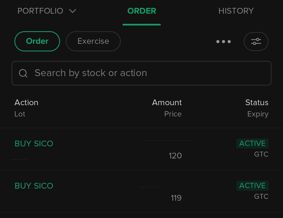Open the three-dot more options menu
The width and height of the screenshot is (283, 218).
click(x=223, y=41)
